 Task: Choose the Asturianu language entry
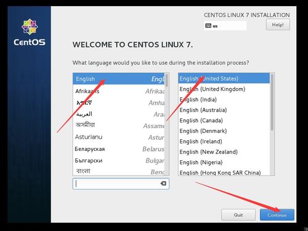click(x=119, y=137)
